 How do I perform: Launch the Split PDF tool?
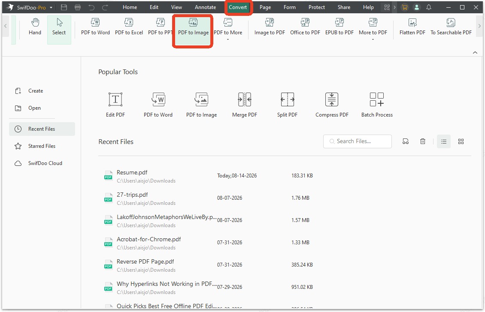click(287, 105)
